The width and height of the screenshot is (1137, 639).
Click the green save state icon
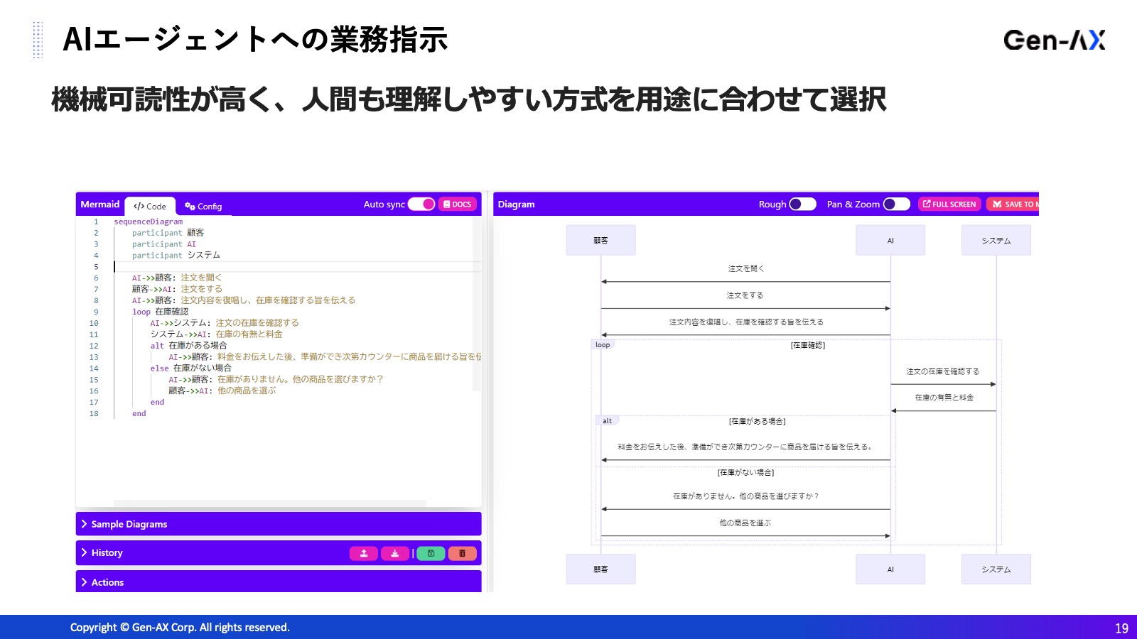tap(431, 554)
